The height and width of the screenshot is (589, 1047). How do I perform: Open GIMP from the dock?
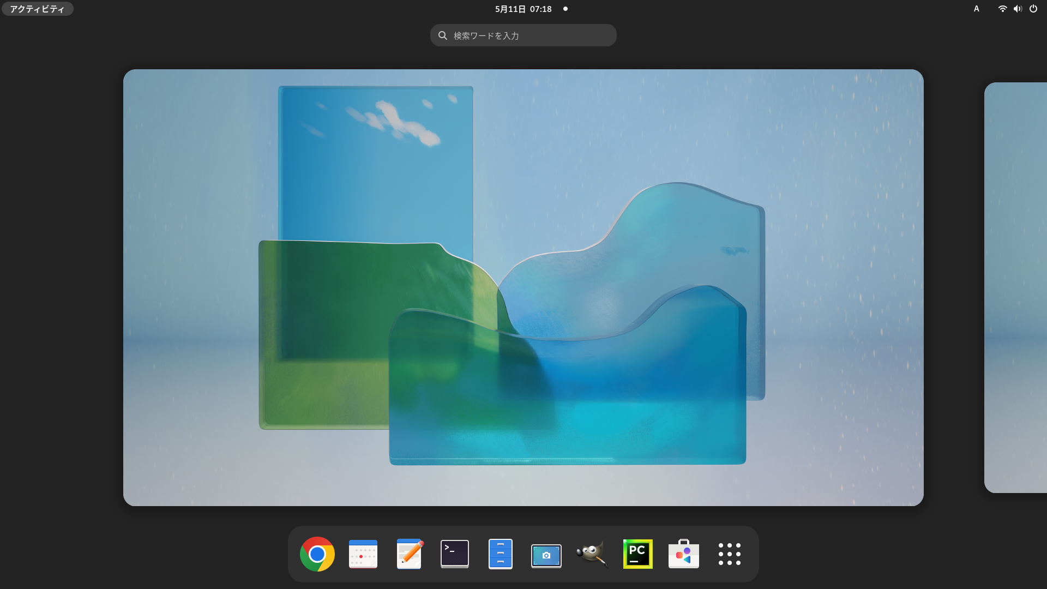592,554
